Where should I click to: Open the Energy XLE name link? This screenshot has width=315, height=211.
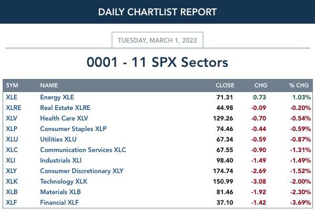(57, 97)
